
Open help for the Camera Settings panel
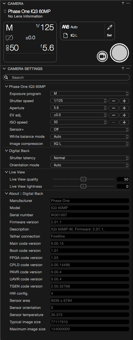click(x=123, y=68)
